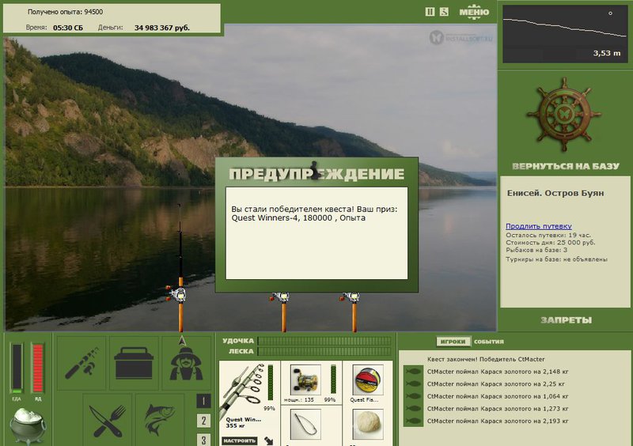Select the reel with power 135
633x446 pixels.
pyautogui.click(x=305, y=380)
